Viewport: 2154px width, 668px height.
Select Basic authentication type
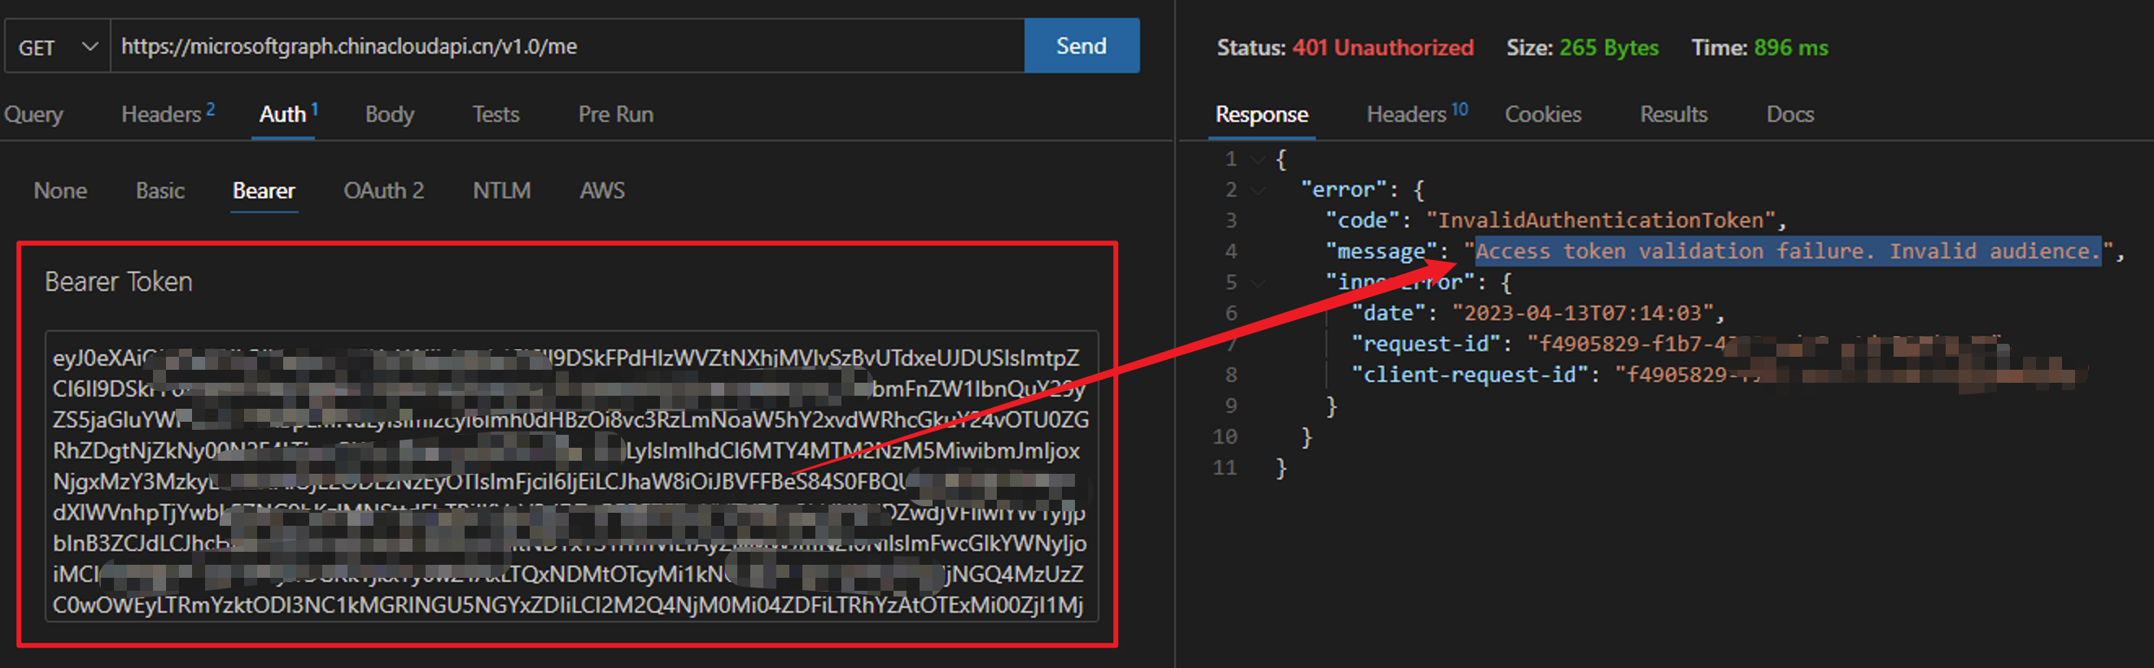point(159,191)
